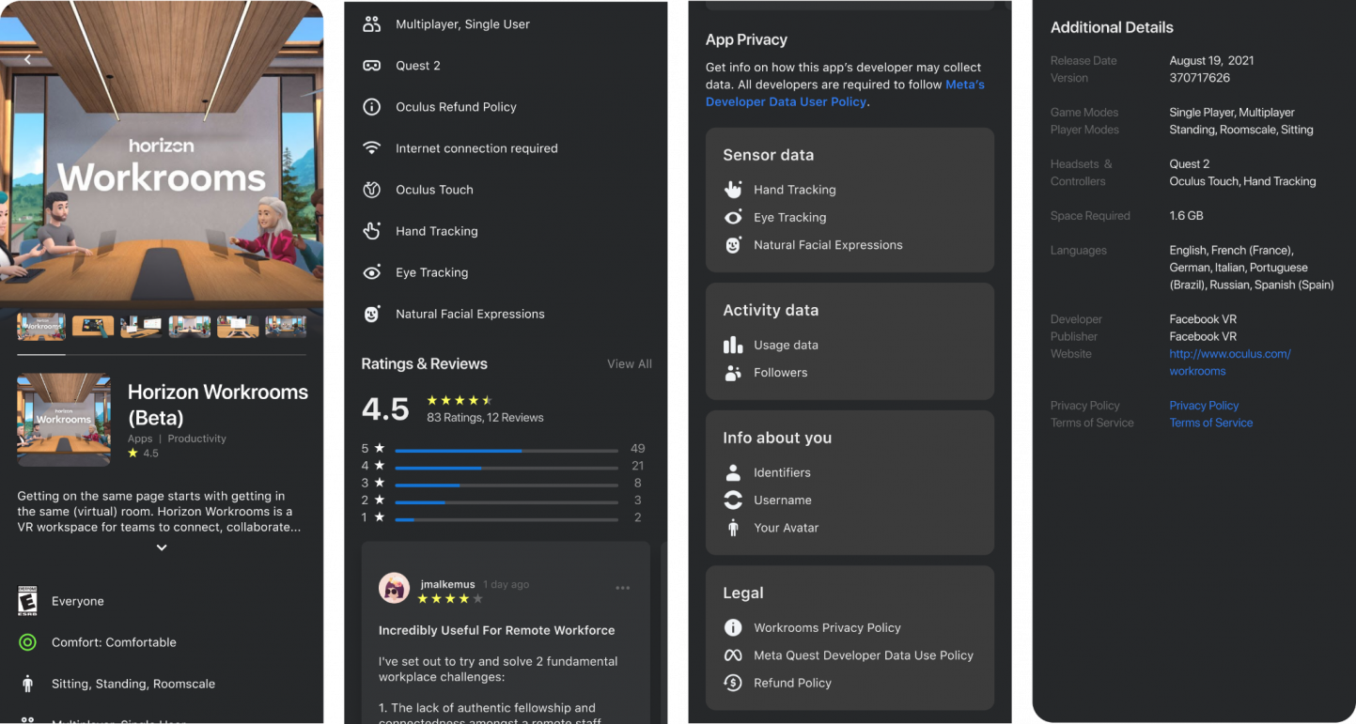
Task: Go back using the arrow over the hero image
Action: pos(27,59)
